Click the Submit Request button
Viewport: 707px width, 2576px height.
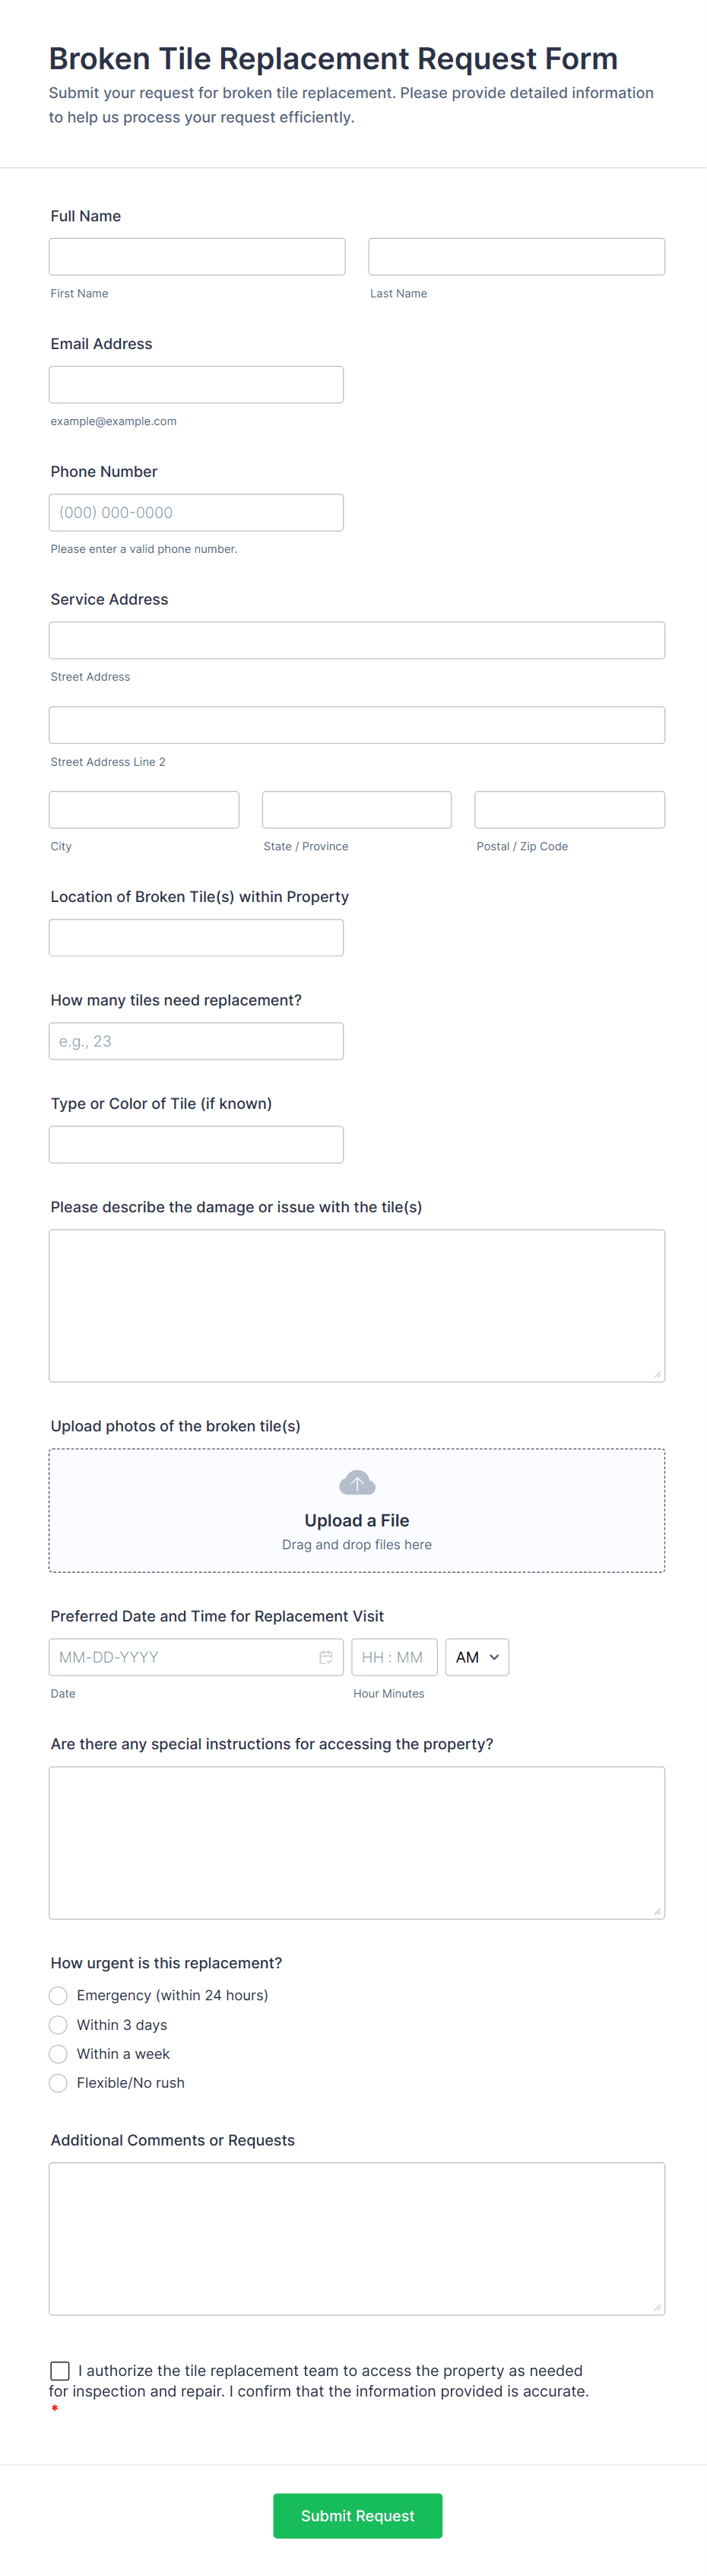(x=357, y=2516)
